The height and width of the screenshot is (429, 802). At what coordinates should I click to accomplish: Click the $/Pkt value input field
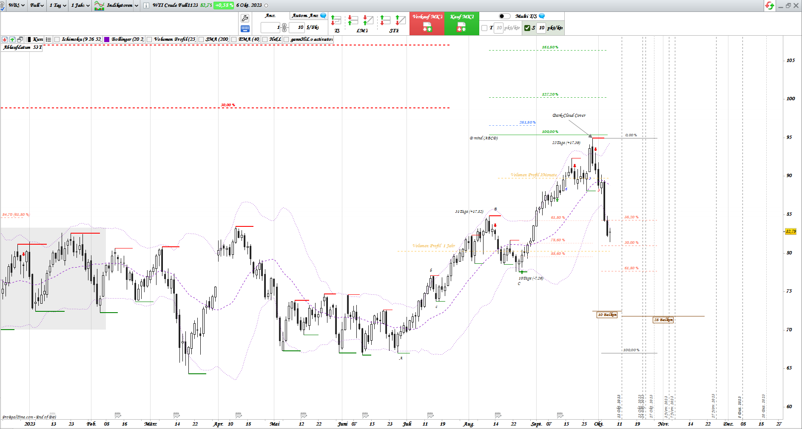point(297,28)
